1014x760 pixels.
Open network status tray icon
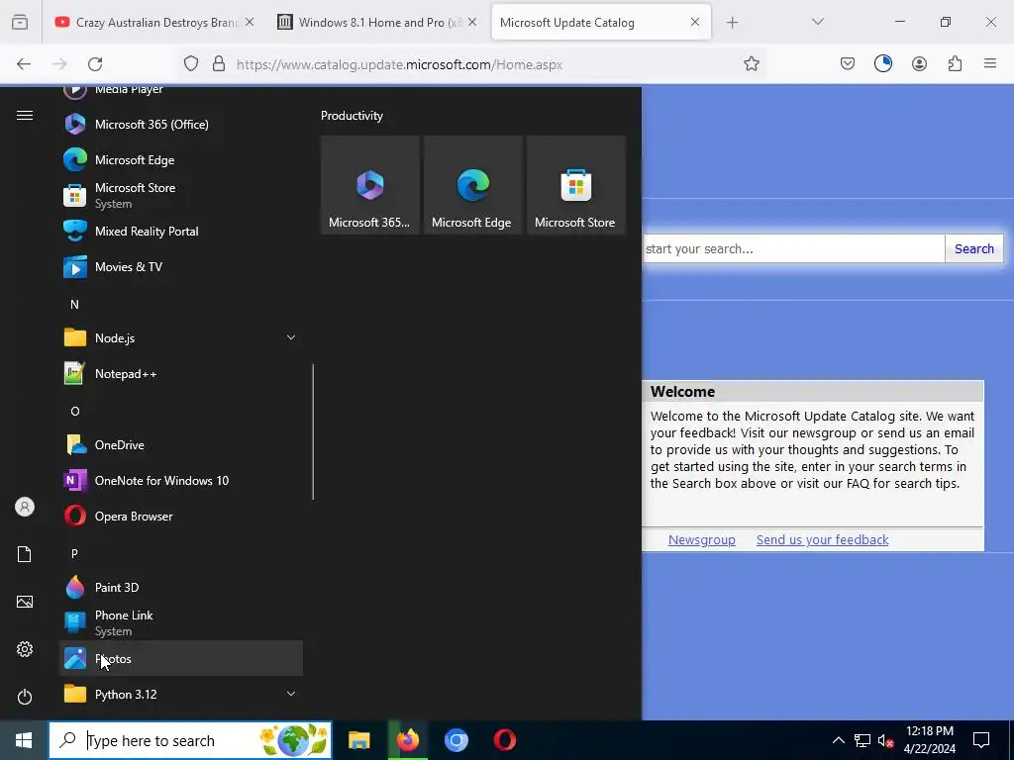[x=862, y=740]
